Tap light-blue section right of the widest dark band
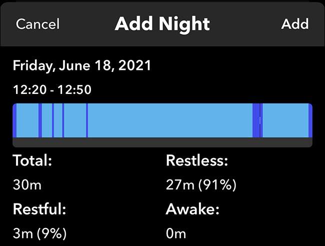325x246 pixels. point(285,120)
